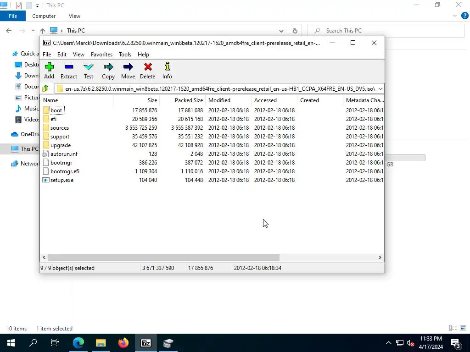Sort by Accessed column header
This screenshot has height=352, width=470.
(274, 100)
